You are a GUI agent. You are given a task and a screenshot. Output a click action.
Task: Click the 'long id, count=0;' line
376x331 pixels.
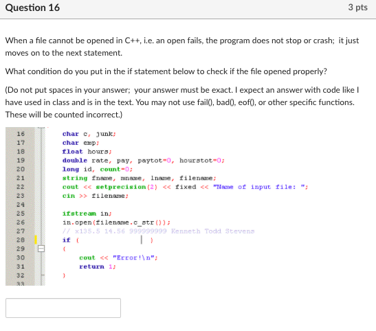click(98, 170)
